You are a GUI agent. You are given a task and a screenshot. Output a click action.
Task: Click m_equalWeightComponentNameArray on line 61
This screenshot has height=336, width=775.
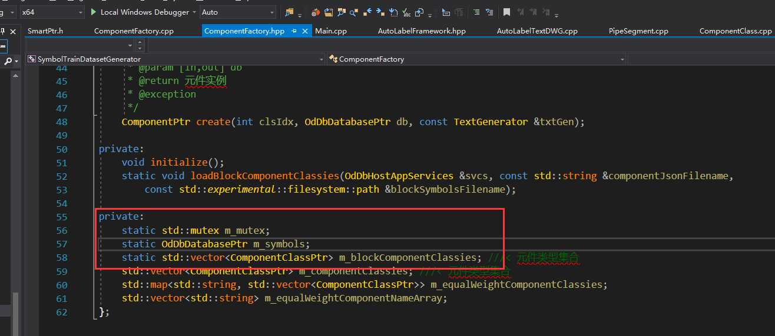coord(352,297)
